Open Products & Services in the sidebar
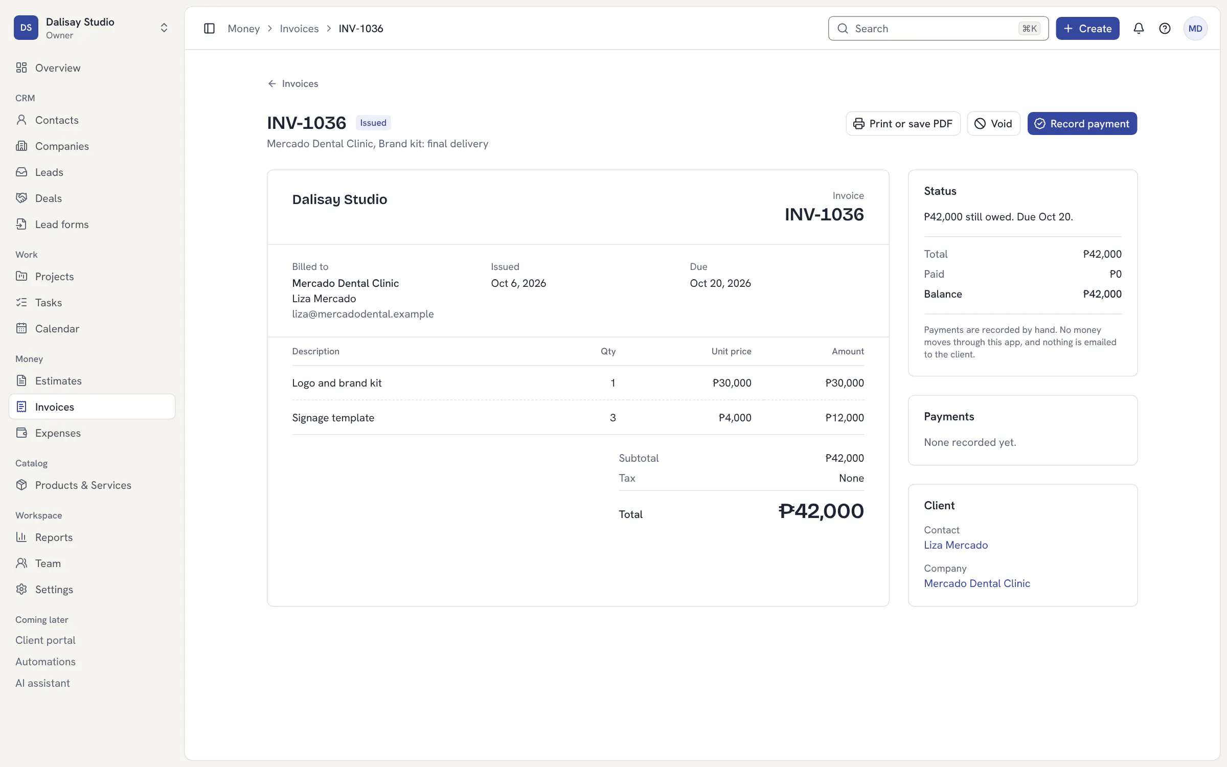The height and width of the screenshot is (767, 1227). pos(92,485)
